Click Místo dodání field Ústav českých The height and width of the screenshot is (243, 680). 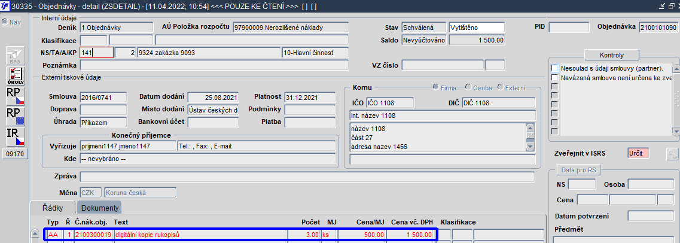pos(213,110)
